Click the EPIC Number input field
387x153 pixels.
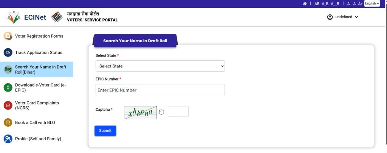click(x=160, y=90)
